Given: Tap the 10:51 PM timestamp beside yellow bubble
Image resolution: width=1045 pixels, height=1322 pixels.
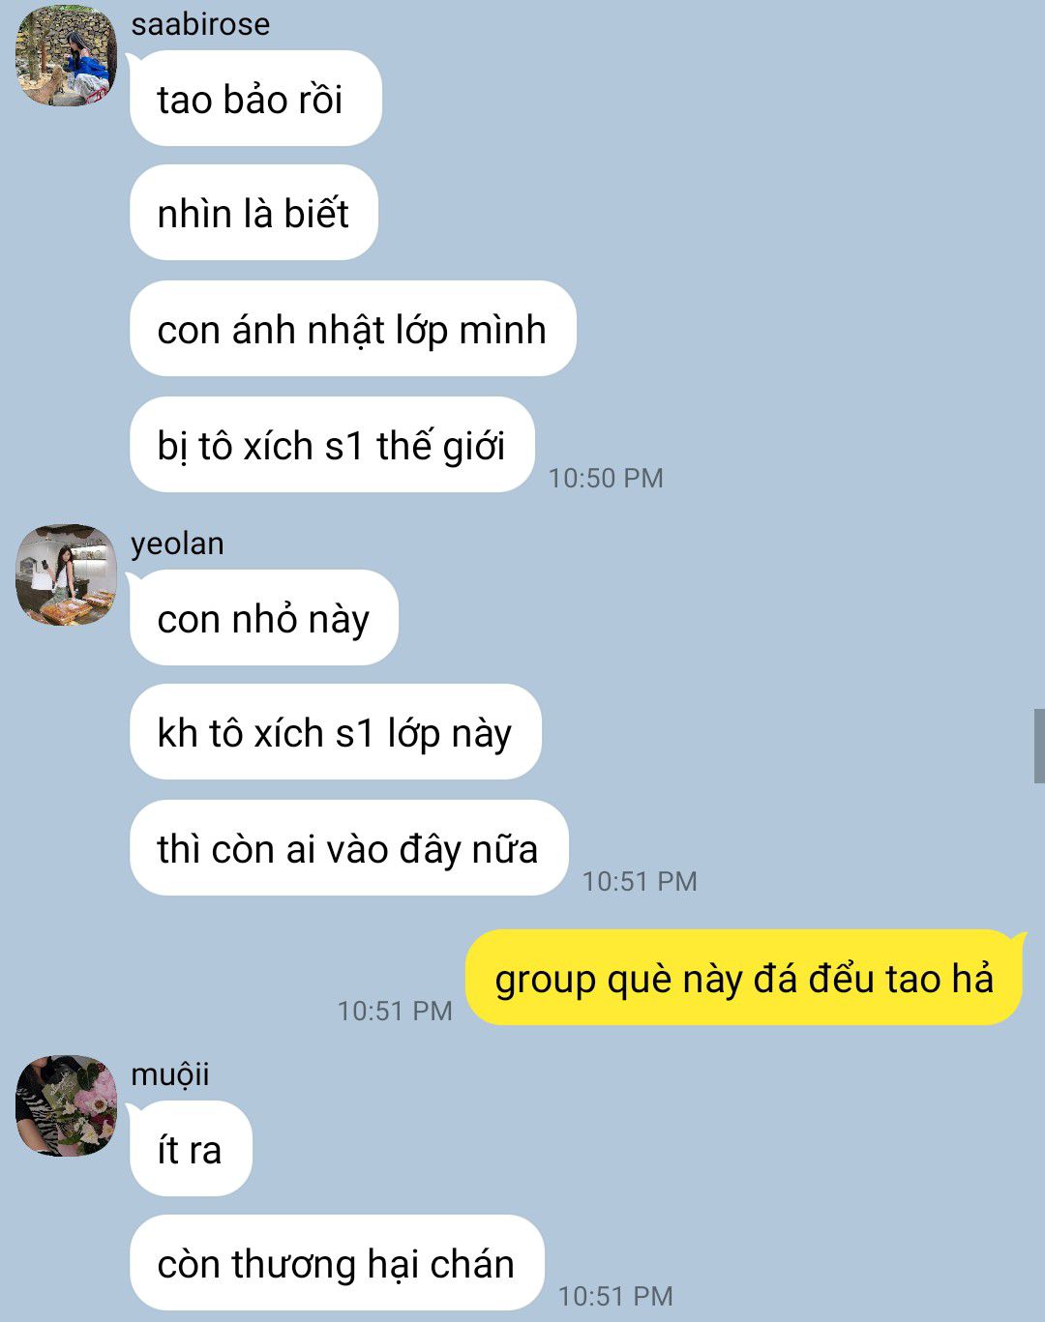Looking at the screenshot, I should coord(395,1011).
